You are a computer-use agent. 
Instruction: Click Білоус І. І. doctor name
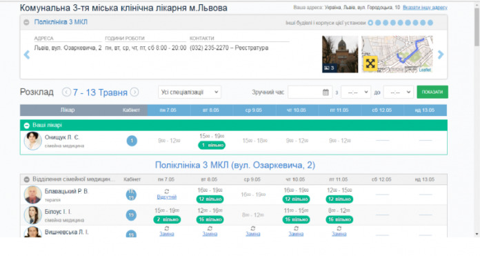pyautogui.click(x=58, y=212)
